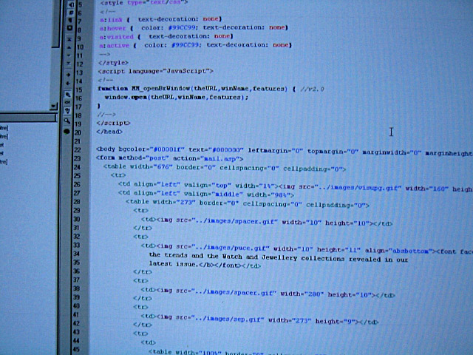
Task: Click the left panel scrollbar down arrow
Action: tap(53, 106)
